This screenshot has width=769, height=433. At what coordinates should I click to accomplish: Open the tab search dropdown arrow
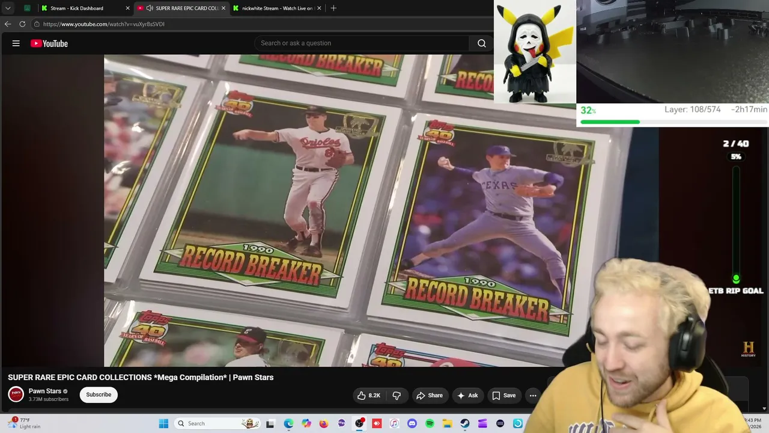[x=8, y=8]
